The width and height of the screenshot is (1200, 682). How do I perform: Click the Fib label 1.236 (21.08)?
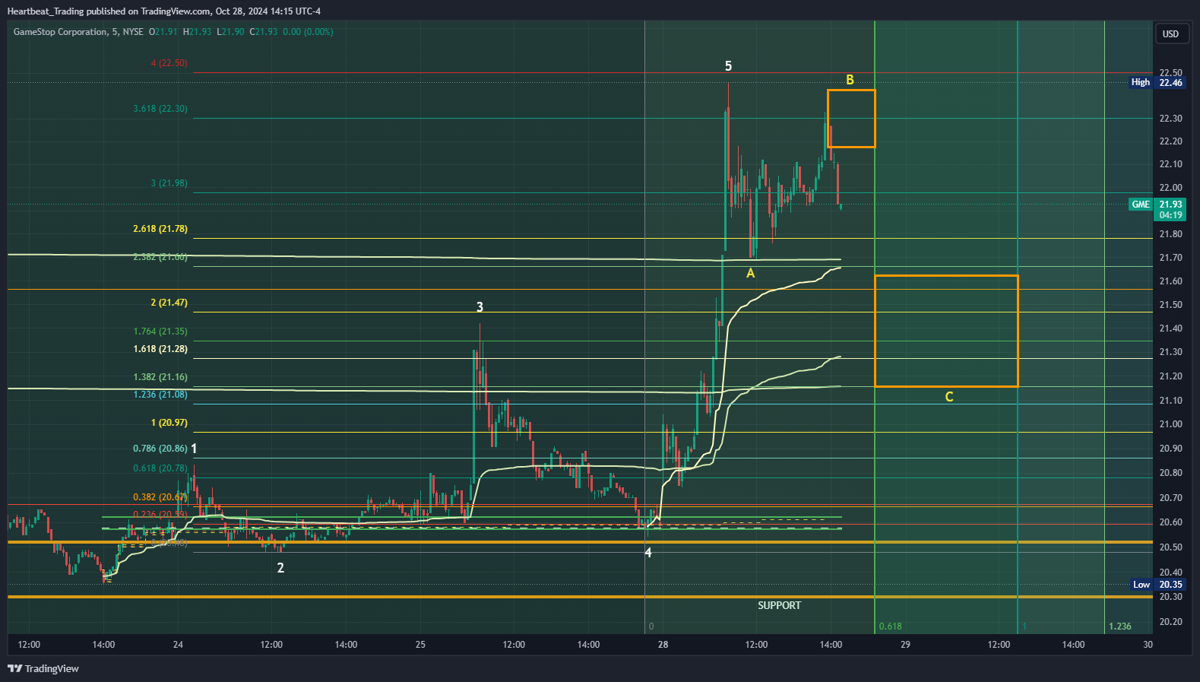coord(160,395)
